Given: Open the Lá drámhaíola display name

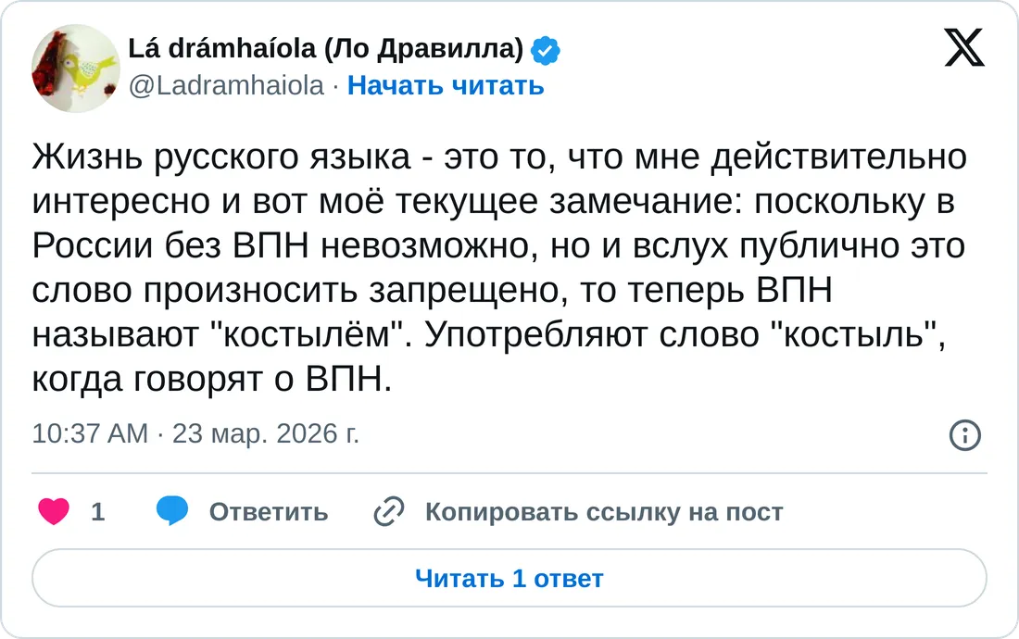Looking at the screenshot, I should [323, 49].
